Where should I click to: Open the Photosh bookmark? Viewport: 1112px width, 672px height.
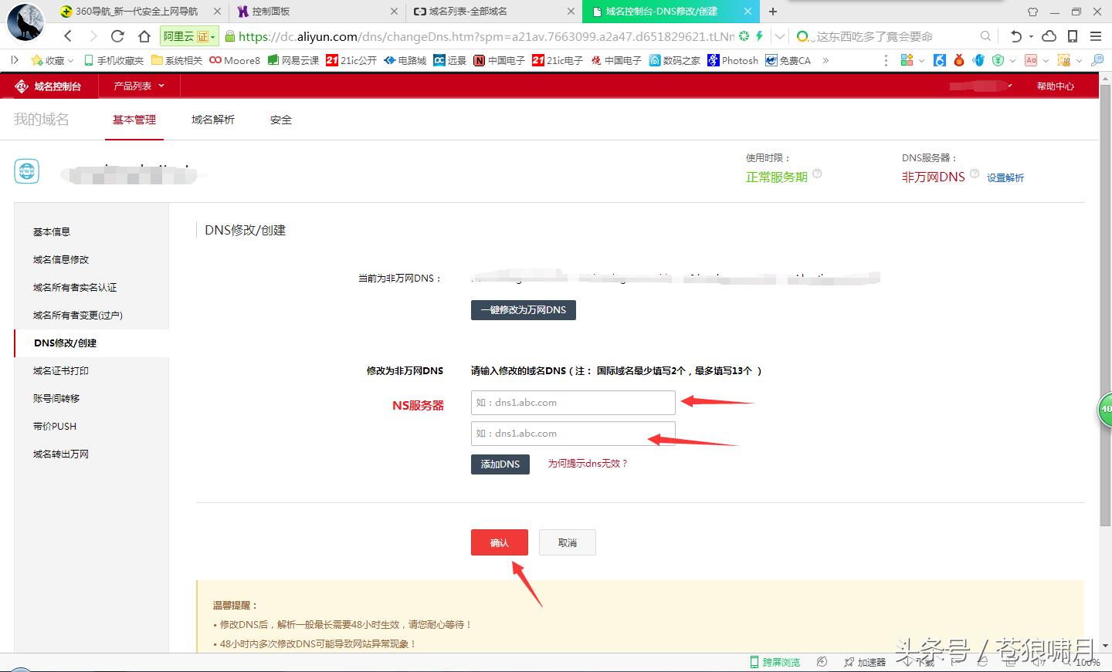(x=731, y=59)
